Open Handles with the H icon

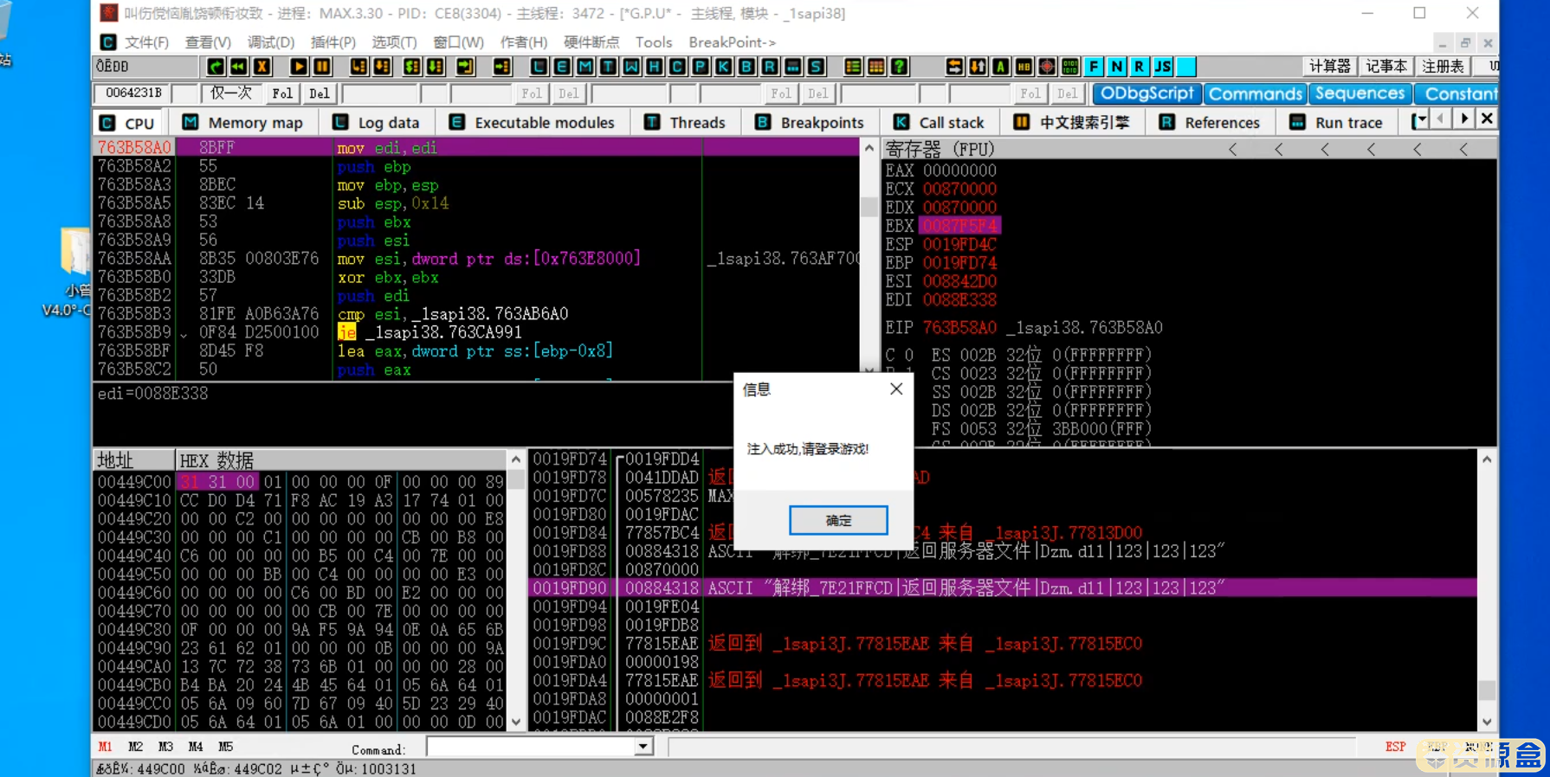click(x=654, y=67)
